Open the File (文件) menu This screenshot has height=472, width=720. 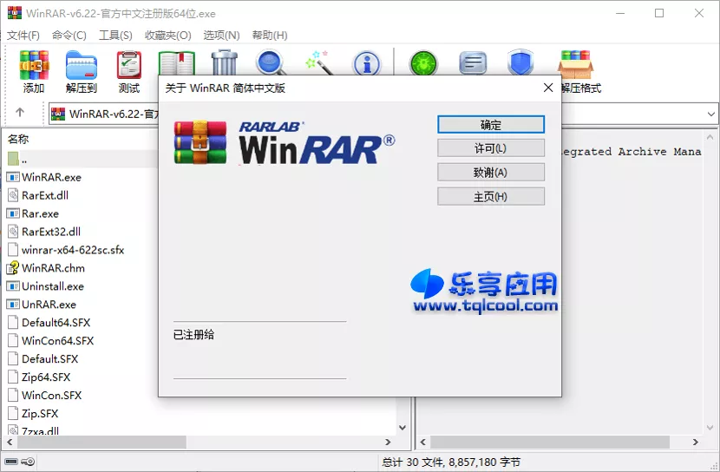23,36
